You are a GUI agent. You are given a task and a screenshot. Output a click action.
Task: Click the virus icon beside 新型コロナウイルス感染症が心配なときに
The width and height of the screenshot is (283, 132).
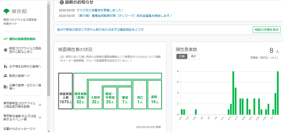[5, 50]
